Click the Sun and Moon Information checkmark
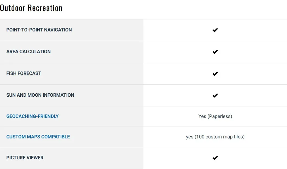This screenshot has height=169, width=287. click(x=215, y=95)
